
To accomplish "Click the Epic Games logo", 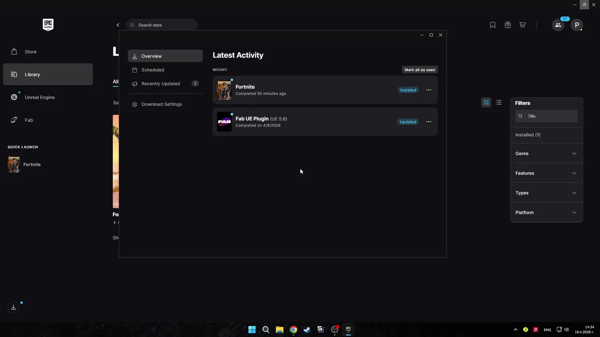I will 48,25.
